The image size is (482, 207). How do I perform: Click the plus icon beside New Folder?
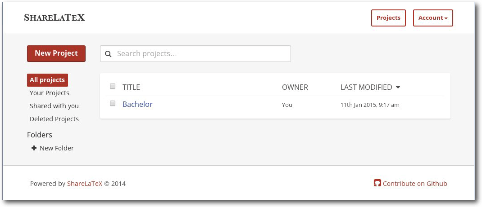click(34, 148)
